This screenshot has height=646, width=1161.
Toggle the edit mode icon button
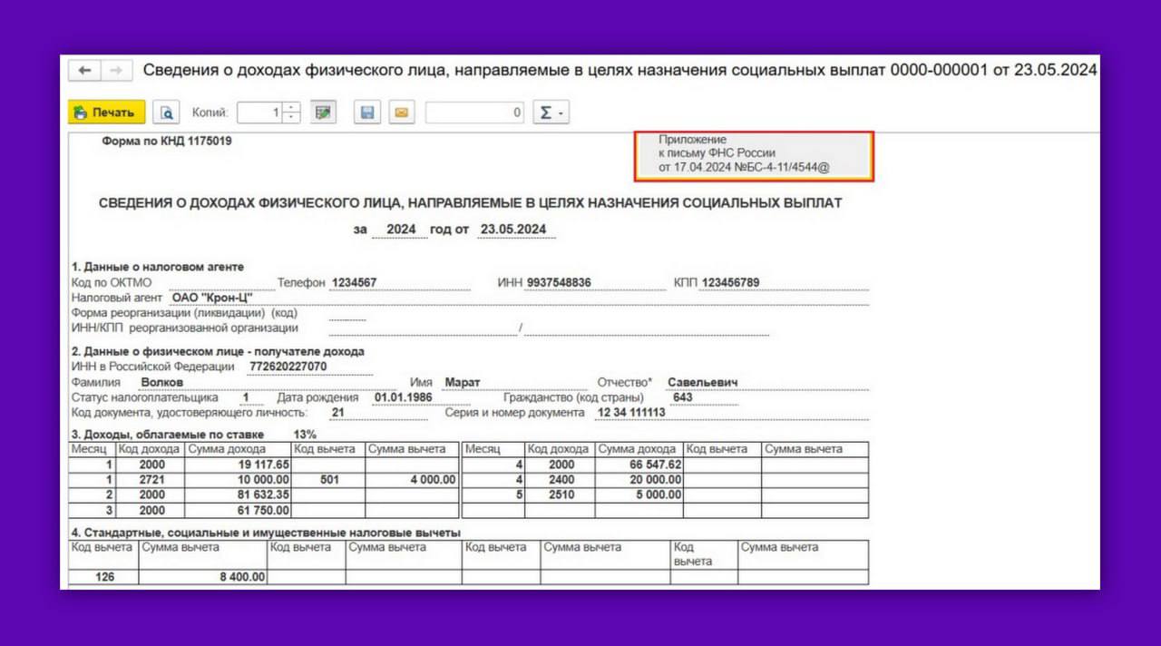point(322,113)
